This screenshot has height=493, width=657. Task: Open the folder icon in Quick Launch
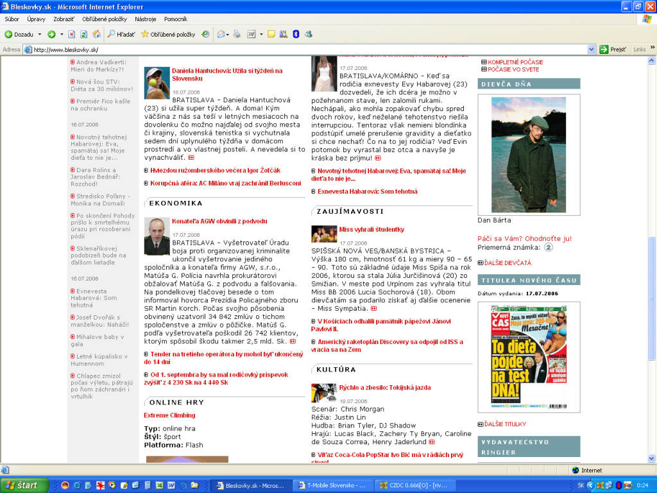[x=194, y=485]
